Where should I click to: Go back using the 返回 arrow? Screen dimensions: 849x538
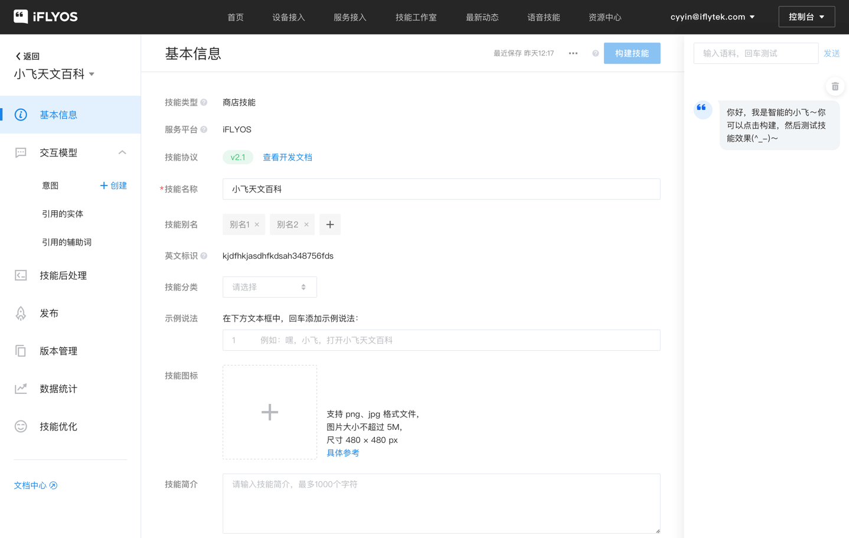point(27,56)
